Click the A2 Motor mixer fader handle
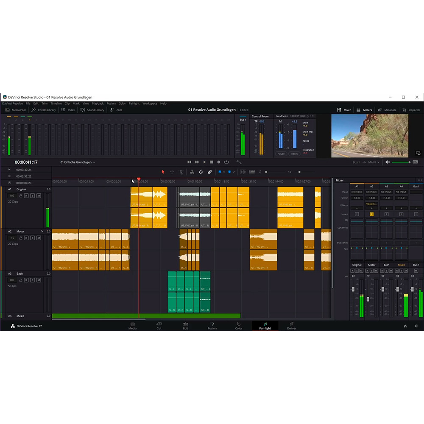 click(368, 299)
